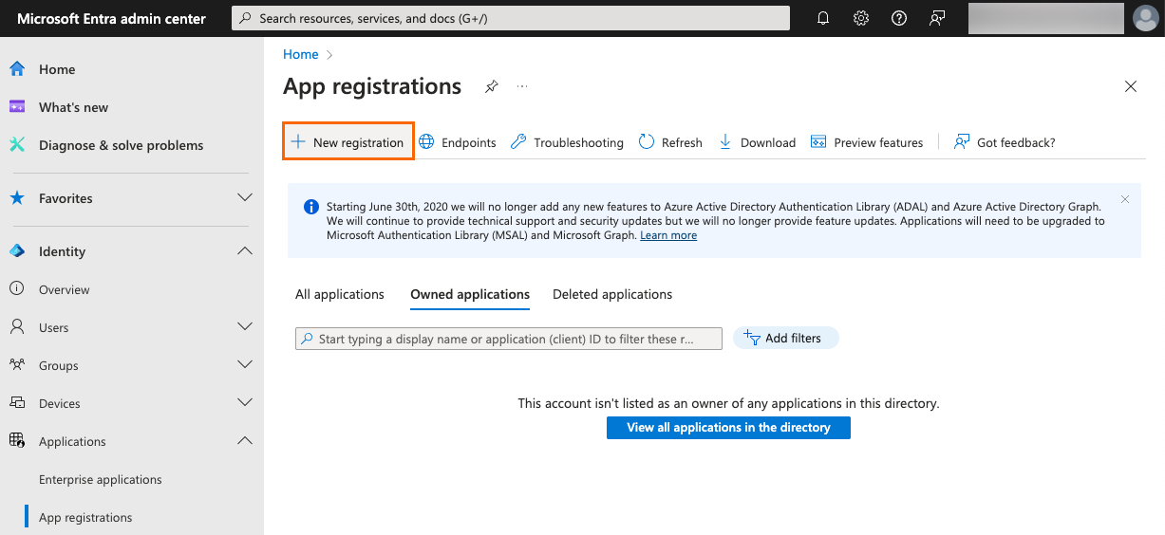Click the Add filters button
The width and height of the screenshot is (1165, 535).
(x=785, y=339)
